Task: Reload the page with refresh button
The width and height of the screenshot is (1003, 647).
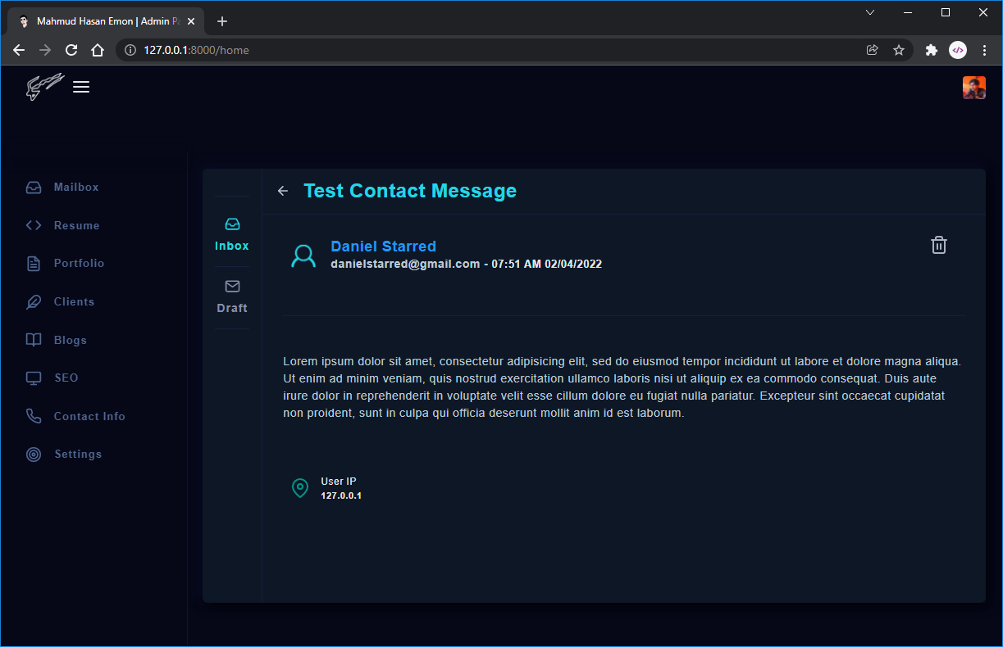Action: (71, 50)
